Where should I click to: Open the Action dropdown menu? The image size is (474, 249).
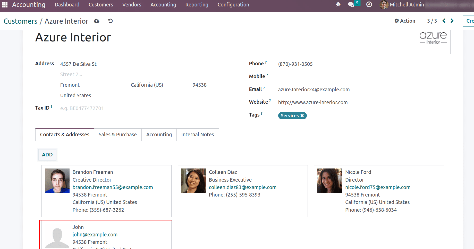(x=405, y=21)
